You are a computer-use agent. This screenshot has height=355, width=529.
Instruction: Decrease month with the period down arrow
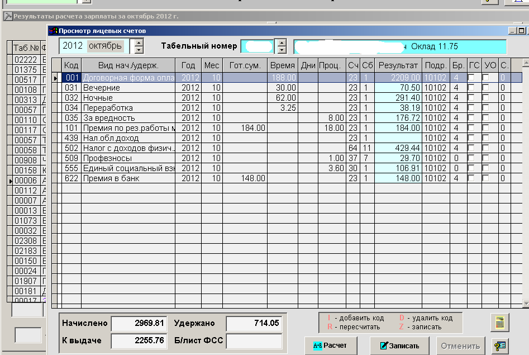pyautogui.click(x=139, y=50)
